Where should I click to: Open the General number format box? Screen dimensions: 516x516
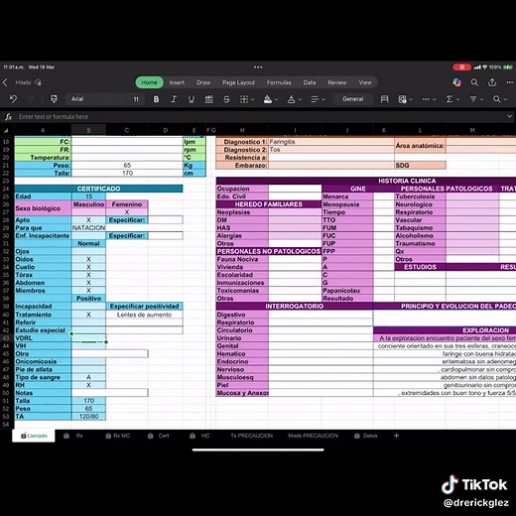(x=353, y=99)
